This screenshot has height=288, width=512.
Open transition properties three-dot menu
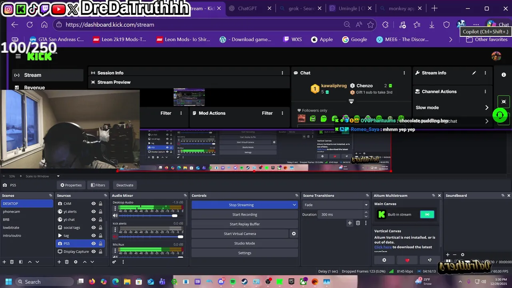[x=366, y=223]
